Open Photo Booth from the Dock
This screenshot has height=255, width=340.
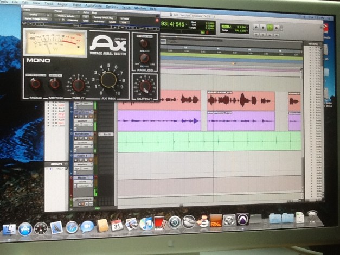pos(161,223)
